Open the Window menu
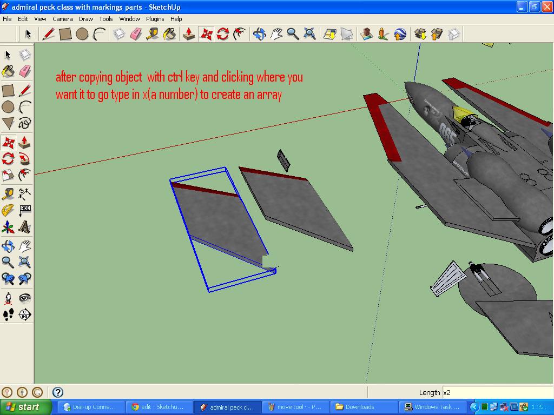The image size is (554, 415). (x=129, y=19)
